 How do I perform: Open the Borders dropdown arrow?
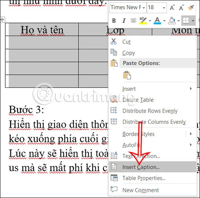click(x=193, y=21)
